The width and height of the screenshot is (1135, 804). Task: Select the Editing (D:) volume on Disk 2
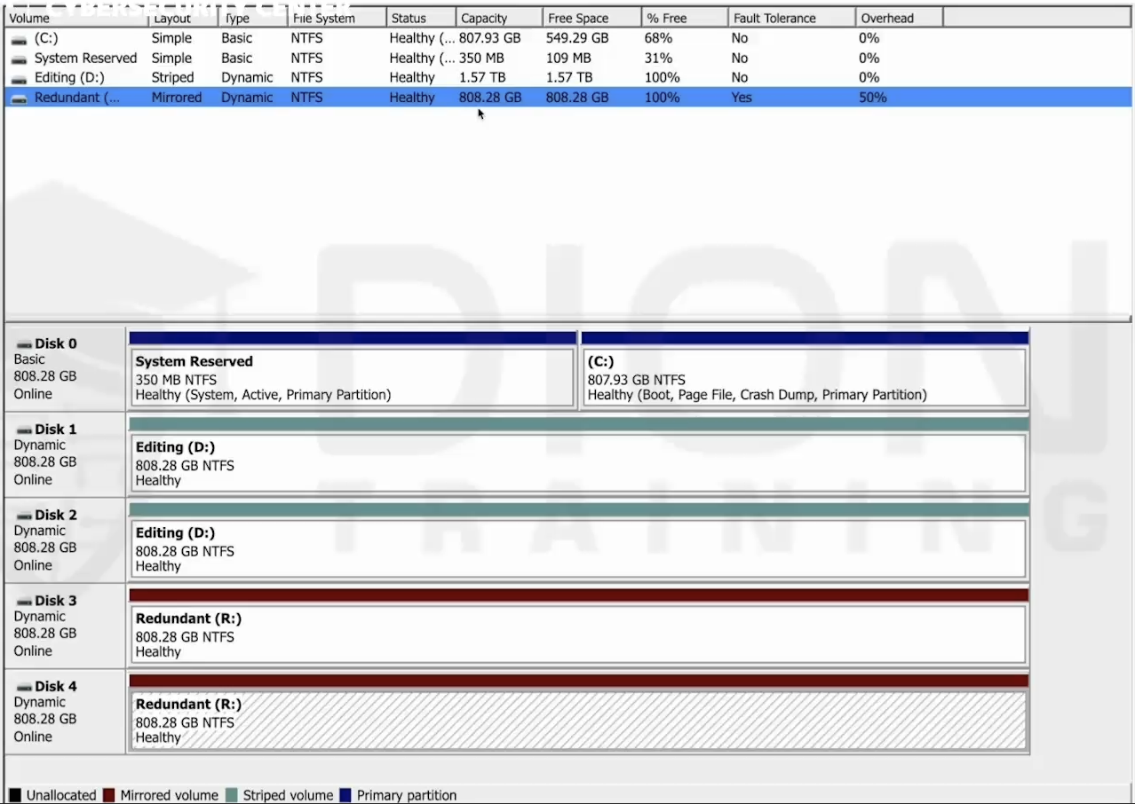577,549
